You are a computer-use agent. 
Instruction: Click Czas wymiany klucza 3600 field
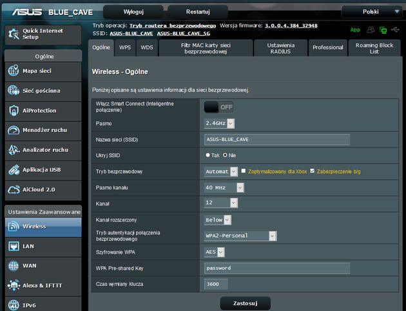coord(216,284)
